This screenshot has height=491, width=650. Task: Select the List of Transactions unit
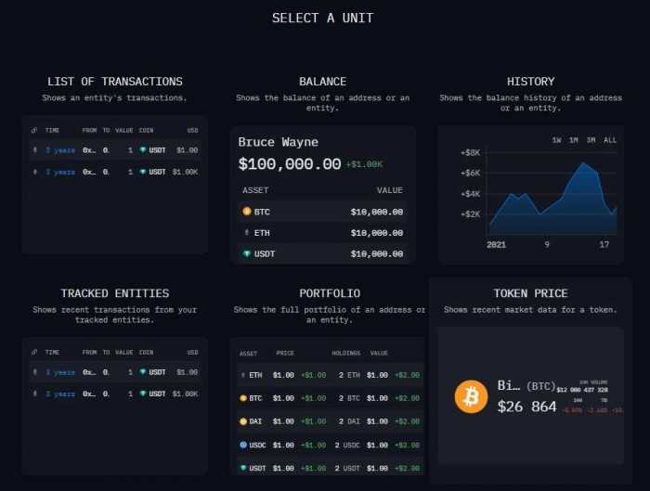point(115,82)
